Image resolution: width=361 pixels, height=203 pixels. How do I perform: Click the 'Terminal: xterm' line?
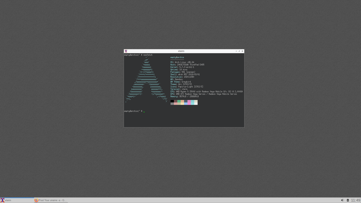179,89
